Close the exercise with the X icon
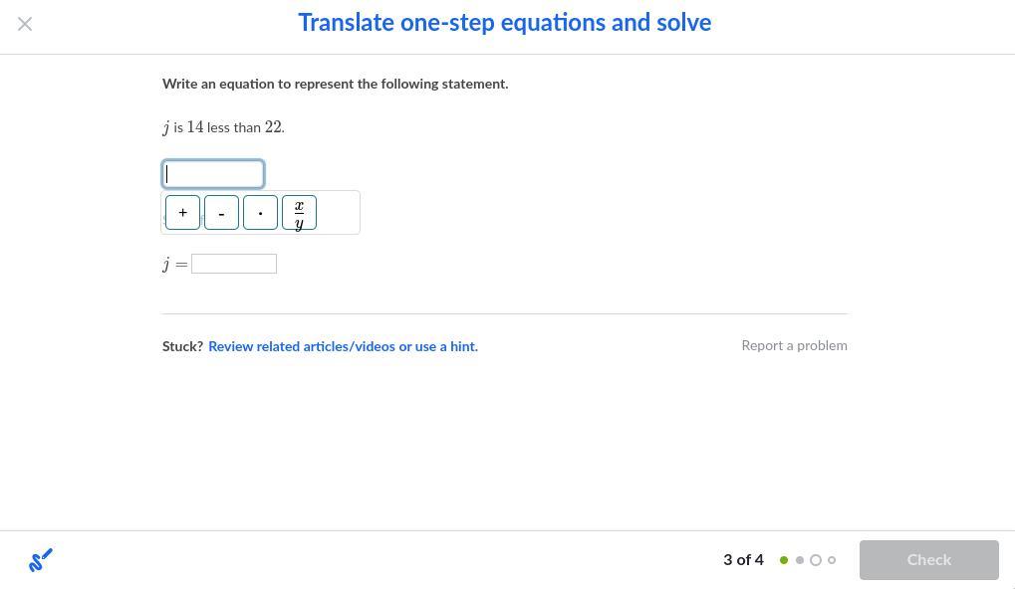Screen dimensions: 1015x589 click(x=25, y=24)
